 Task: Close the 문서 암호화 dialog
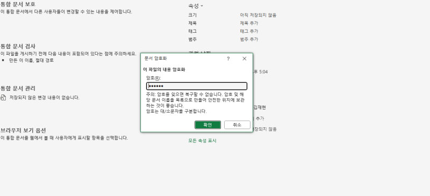(x=245, y=59)
